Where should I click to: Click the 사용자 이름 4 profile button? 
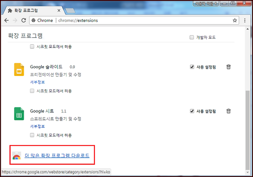(206, 3)
